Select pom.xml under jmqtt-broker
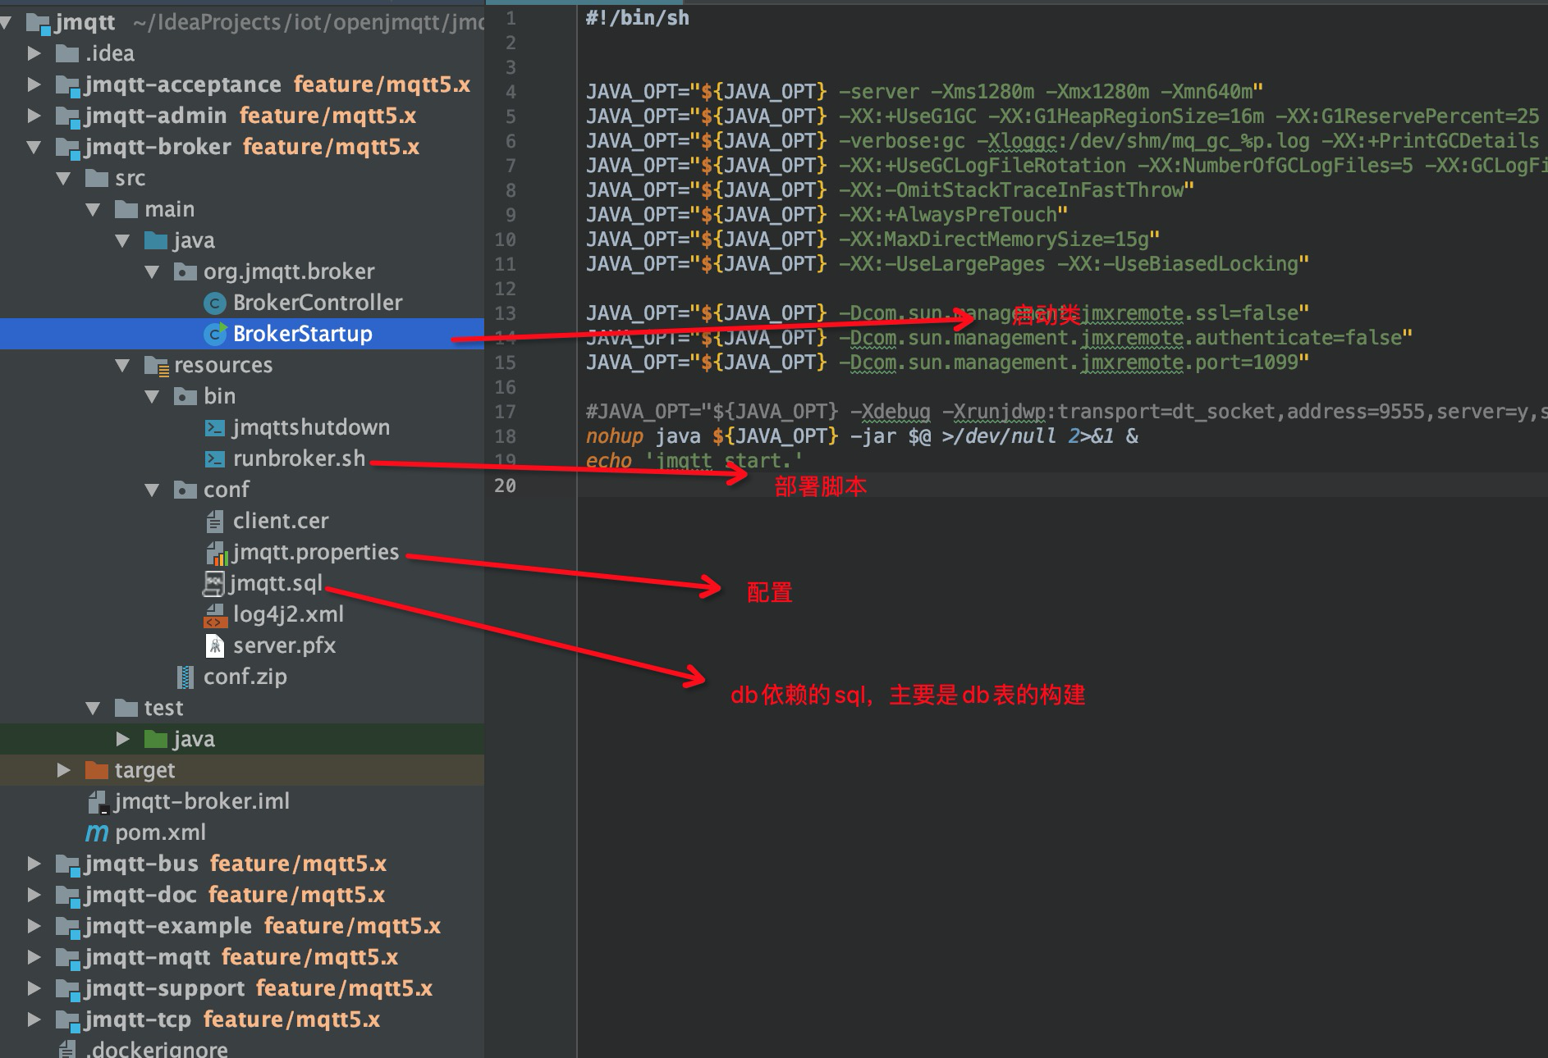The image size is (1548, 1058). pos(242,833)
